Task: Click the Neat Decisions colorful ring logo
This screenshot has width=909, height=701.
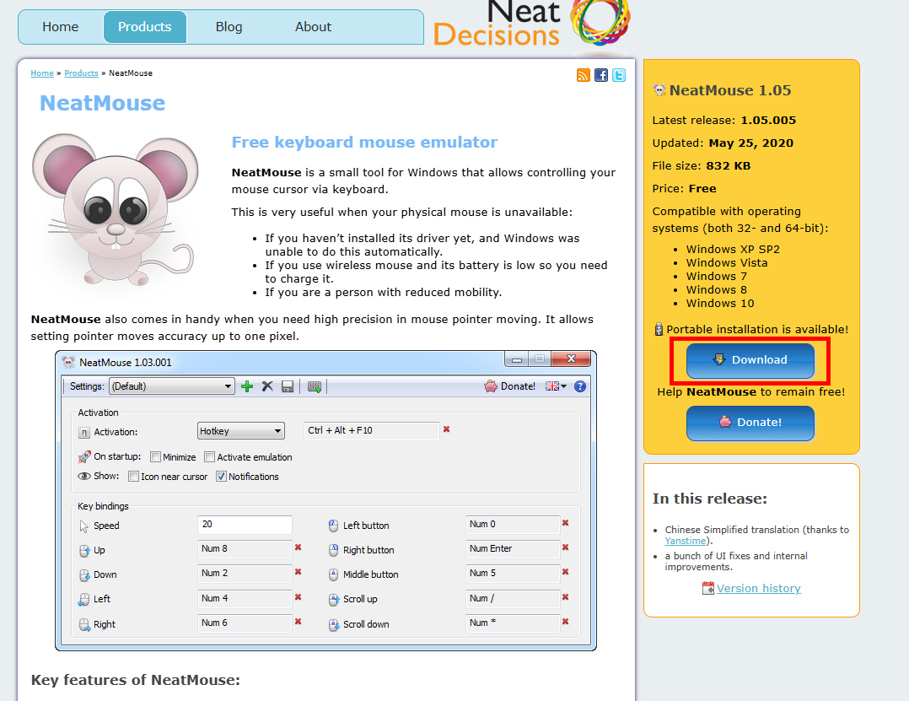Action: click(600, 22)
